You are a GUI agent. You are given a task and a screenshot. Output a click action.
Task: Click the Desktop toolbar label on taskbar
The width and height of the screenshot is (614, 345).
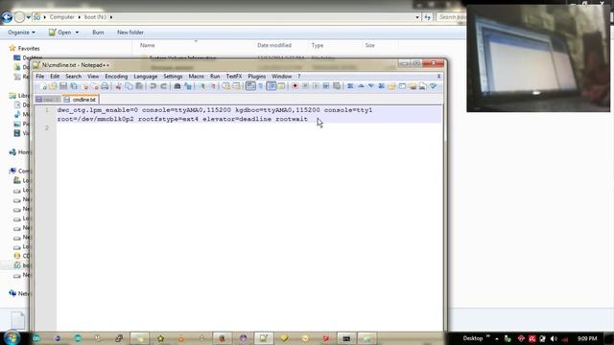pos(473,338)
